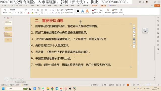Image resolution: width=161 pixels, height=91 pixels.
Task: Open the font name combo box
Action: (16, 10)
